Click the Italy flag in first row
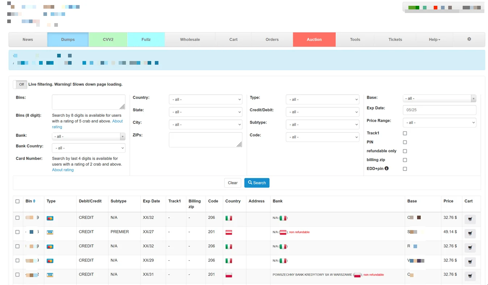 (229, 218)
